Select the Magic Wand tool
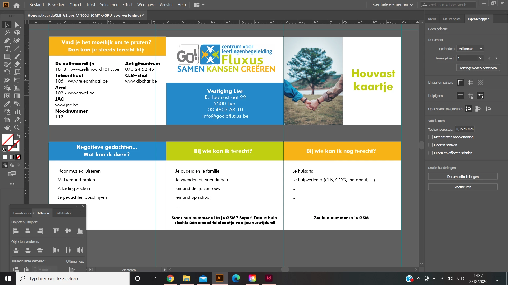The image size is (508, 285). coord(7,33)
